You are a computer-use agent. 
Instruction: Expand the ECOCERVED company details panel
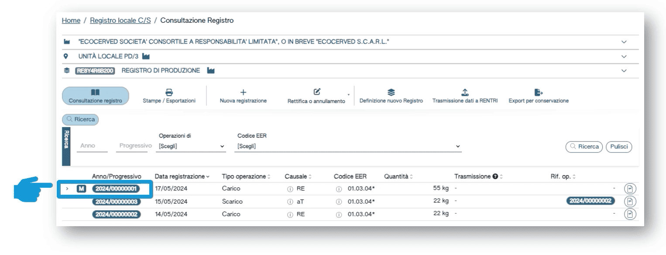coord(624,42)
